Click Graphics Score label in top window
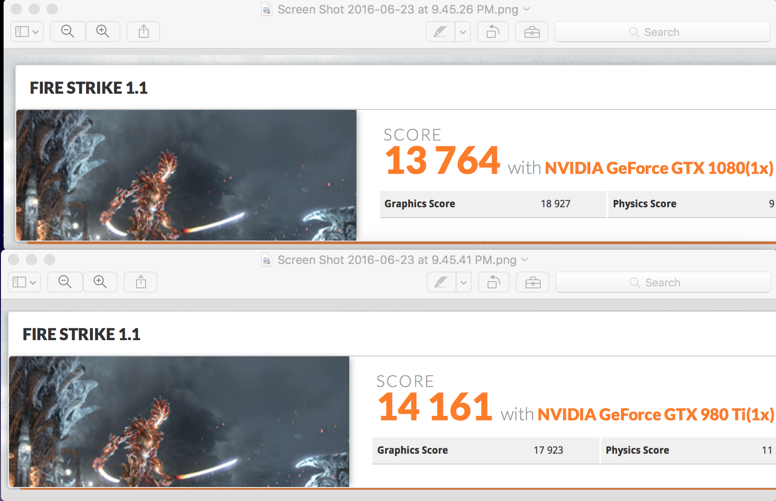This screenshot has height=501, width=776. tap(420, 204)
